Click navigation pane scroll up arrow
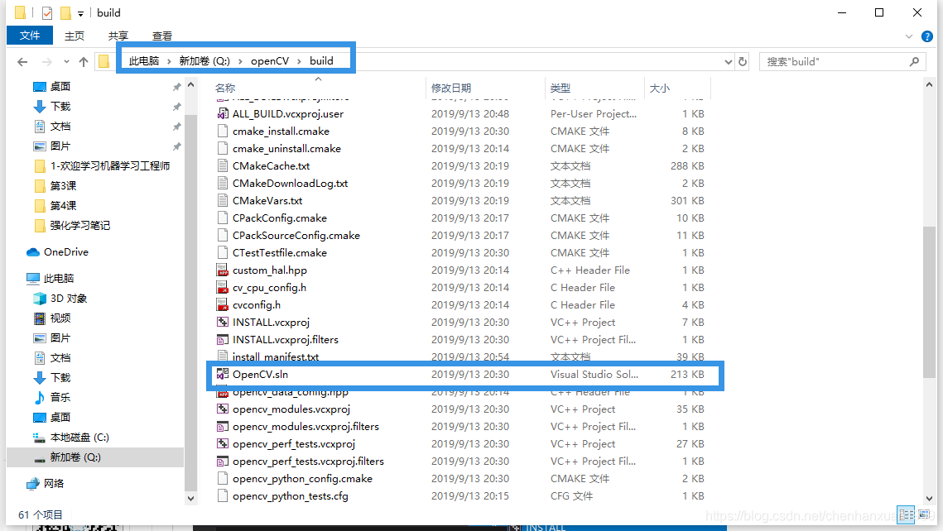943x531 pixels. click(x=190, y=85)
